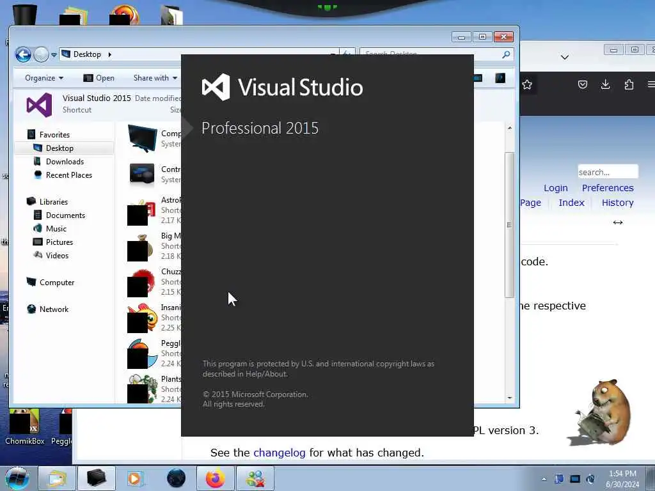Click the Windows Media Player taskbar icon

point(135,478)
